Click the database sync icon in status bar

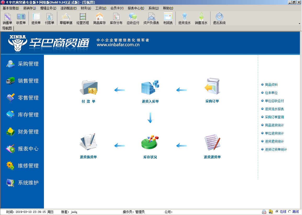coord(271,212)
